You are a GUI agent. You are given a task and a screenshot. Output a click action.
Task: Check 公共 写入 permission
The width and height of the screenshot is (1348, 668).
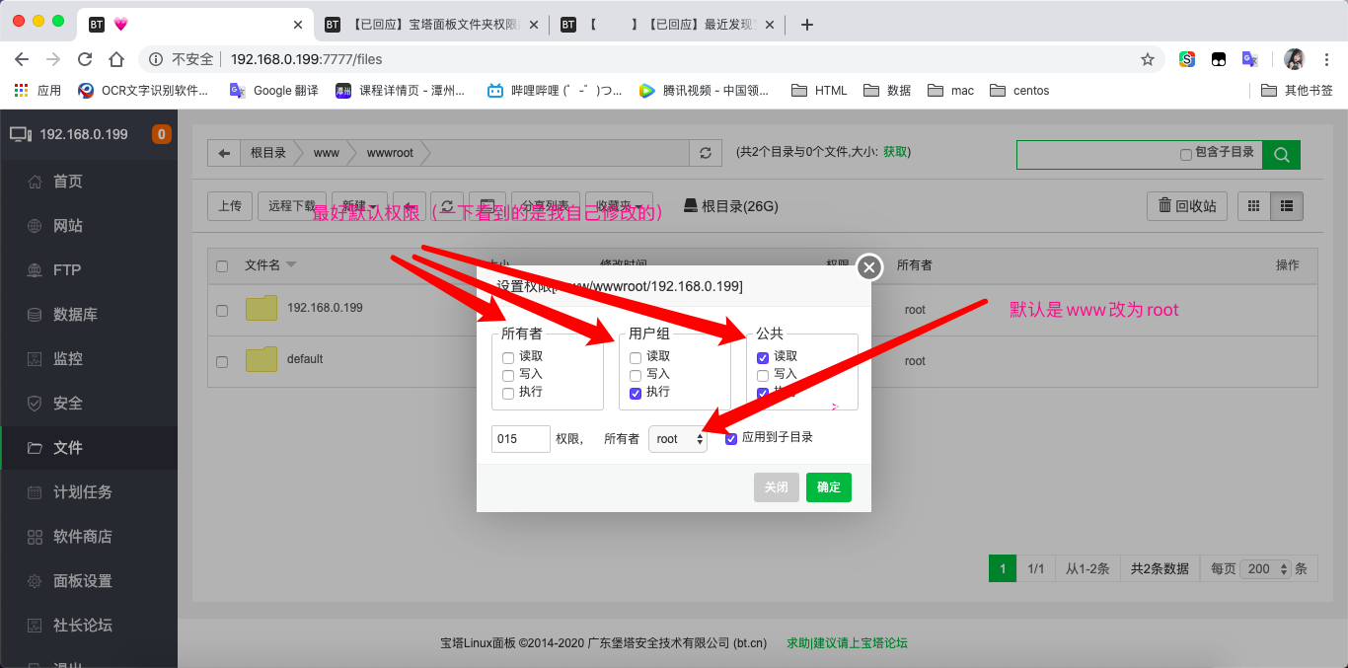(x=763, y=375)
